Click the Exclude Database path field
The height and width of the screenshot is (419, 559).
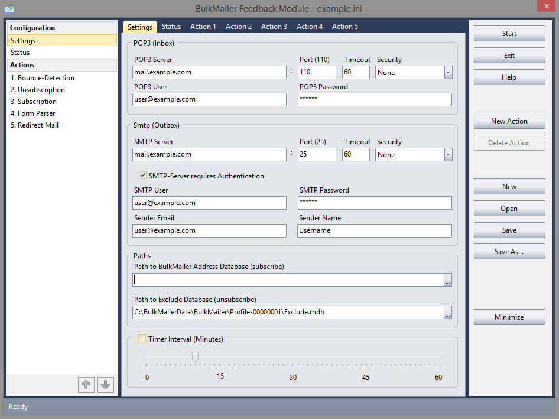(288, 313)
